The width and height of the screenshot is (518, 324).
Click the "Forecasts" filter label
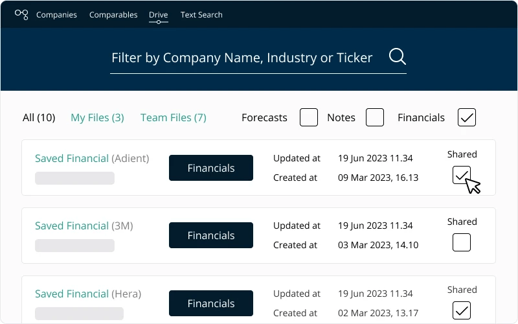[x=264, y=118]
